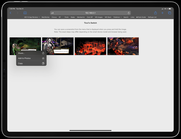Open the Search bookmark
The height and width of the screenshot is (139, 181).
coord(126,17)
